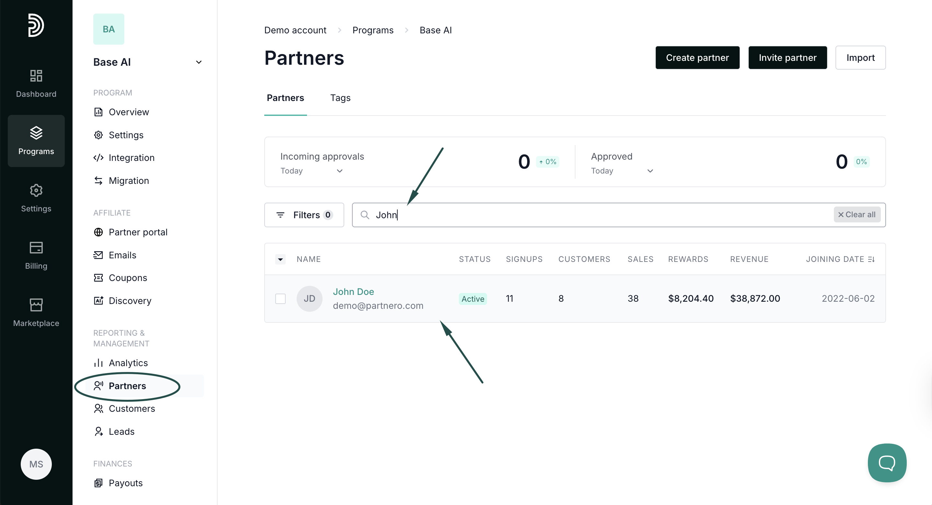Open the select-all checkbox dropdown in header
The width and height of the screenshot is (932, 505).
pos(280,259)
